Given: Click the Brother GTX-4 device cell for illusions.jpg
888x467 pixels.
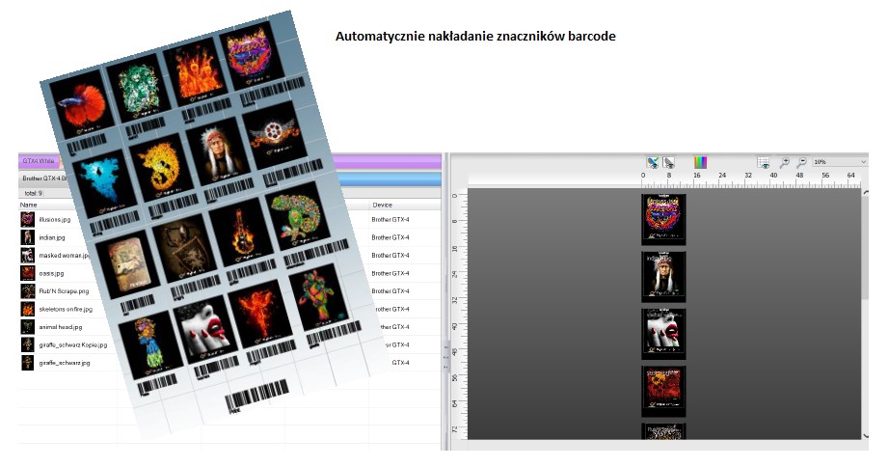Looking at the screenshot, I should (390, 219).
